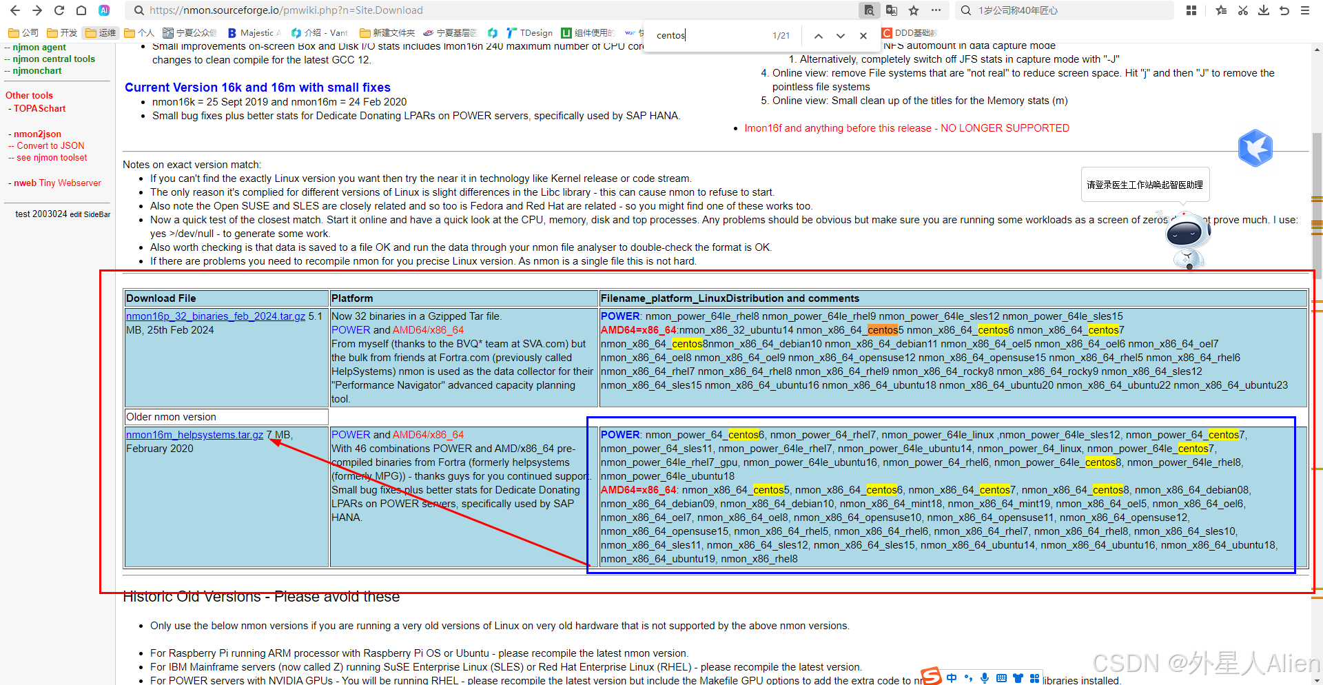Open the 公司 bookmarks folder
Screen dimensions: 1323x685
(23, 32)
